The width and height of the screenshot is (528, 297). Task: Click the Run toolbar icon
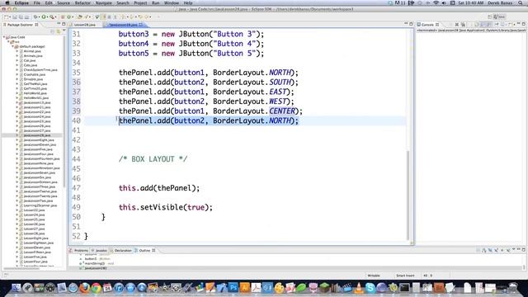click(44, 16)
